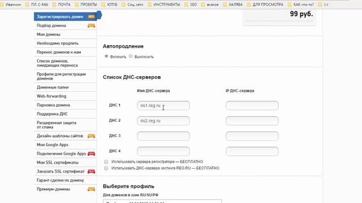Click the empty ДНС 3 name field
This screenshot has width=362, height=203.
(163, 136)
